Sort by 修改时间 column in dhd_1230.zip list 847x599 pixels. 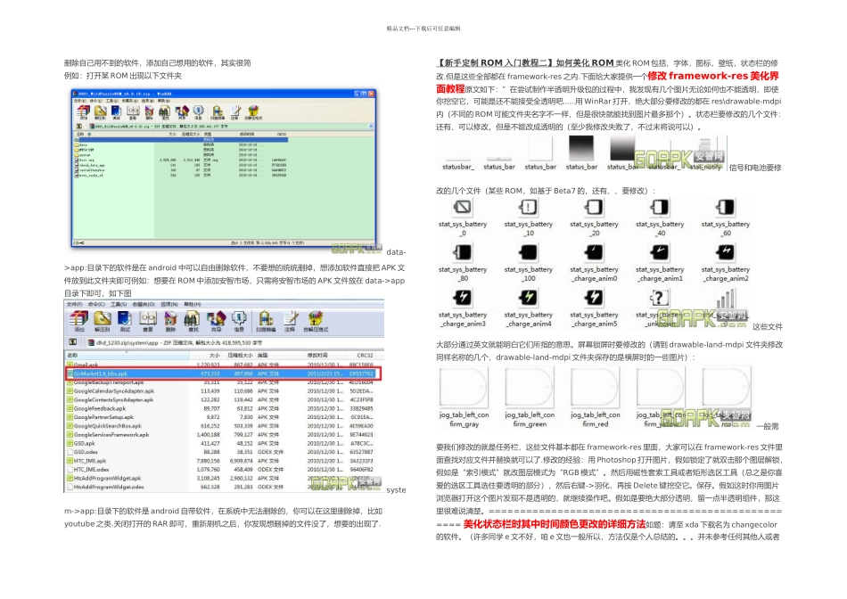[x=325, y=356]
